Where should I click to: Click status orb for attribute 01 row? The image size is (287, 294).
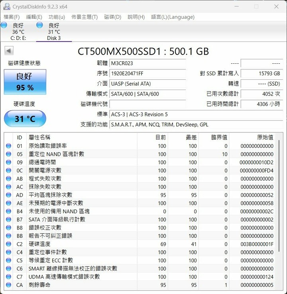click(9, 146)
